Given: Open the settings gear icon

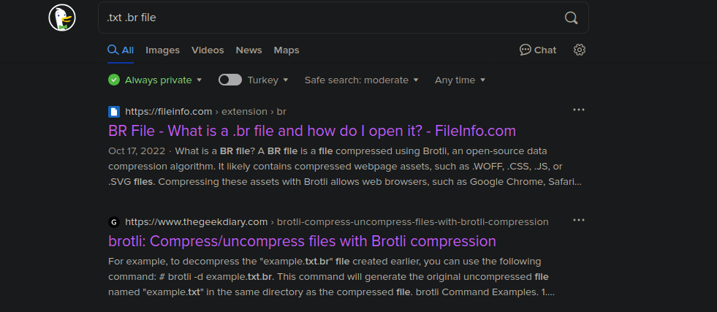Looking at the screenshot, I should (x=580, y=50).
